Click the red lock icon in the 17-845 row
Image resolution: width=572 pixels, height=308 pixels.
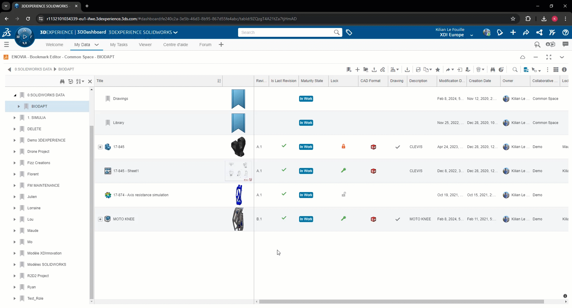pos(343,146)
